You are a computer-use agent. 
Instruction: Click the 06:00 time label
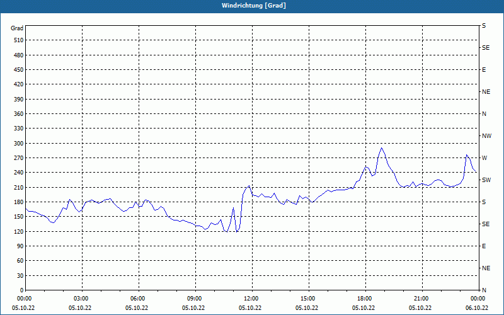tap(139, 298)
